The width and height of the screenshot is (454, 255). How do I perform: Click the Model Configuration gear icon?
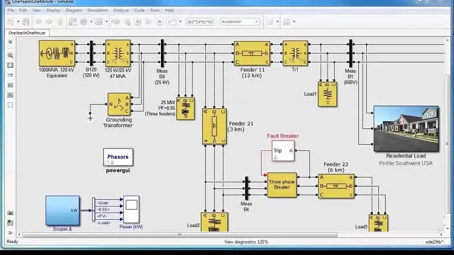click(84, 22)
